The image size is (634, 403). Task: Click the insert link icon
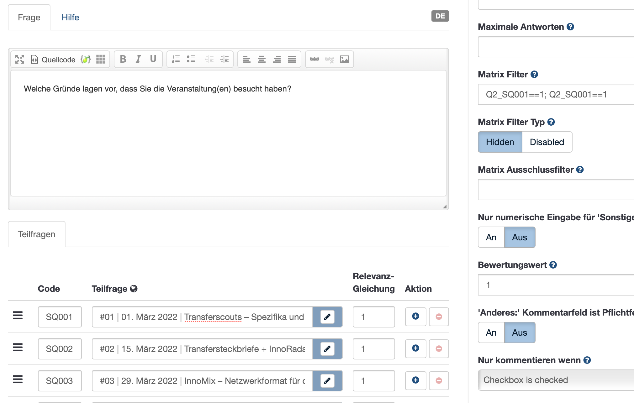pyautogui.click(x=314, y=59)
